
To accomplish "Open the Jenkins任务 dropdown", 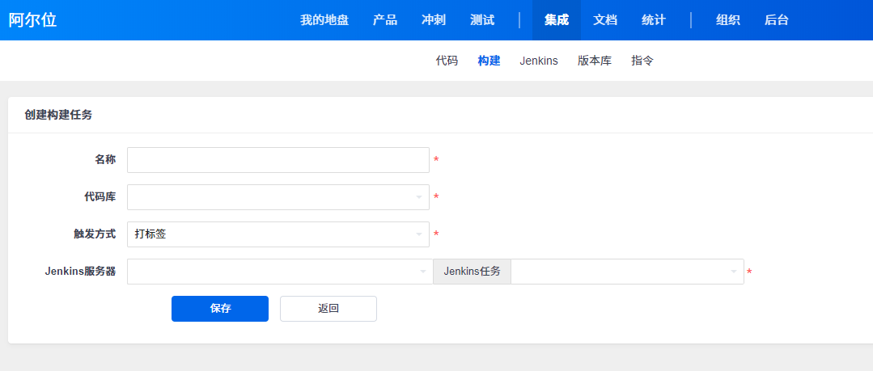I will [x=628, y=272].
